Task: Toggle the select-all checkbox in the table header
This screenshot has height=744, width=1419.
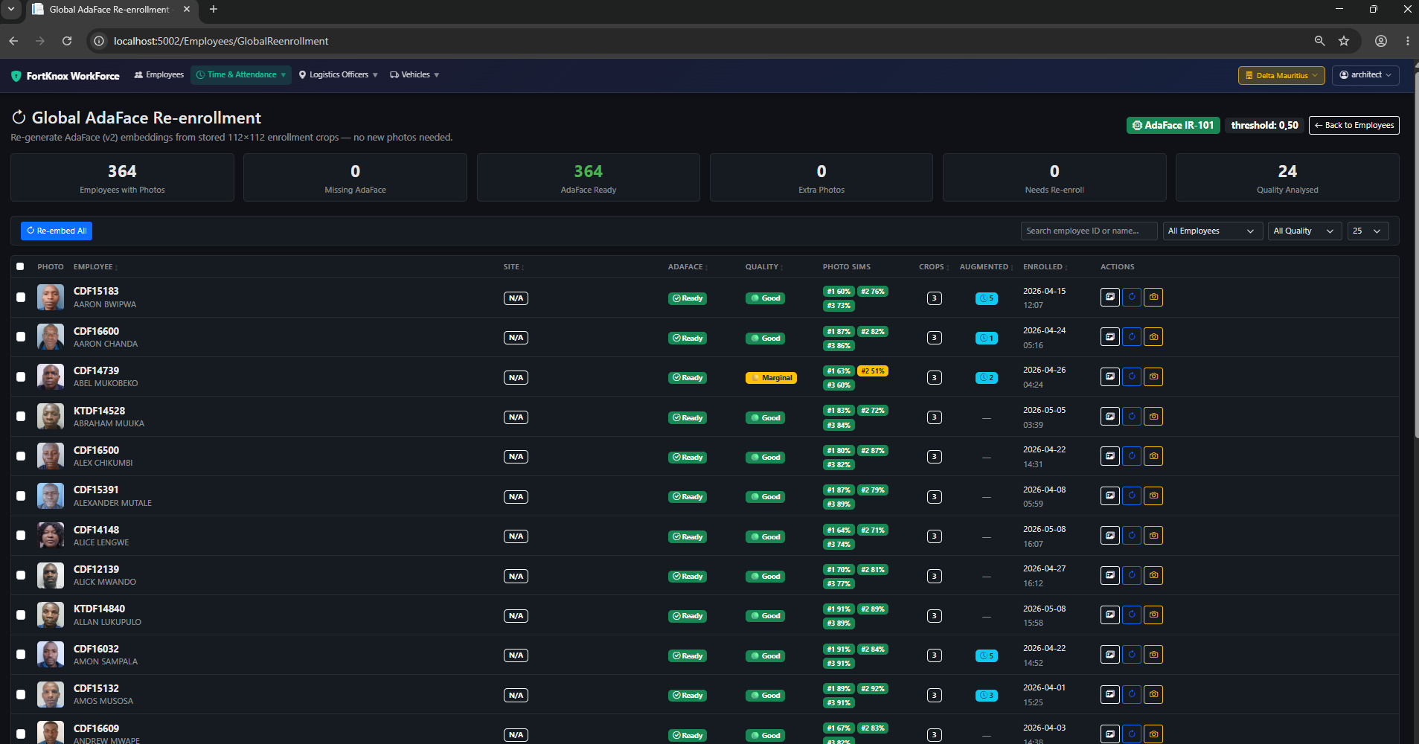Action: point(20,266)
